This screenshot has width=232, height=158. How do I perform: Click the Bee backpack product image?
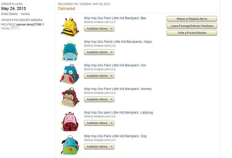tap(70, 27)
